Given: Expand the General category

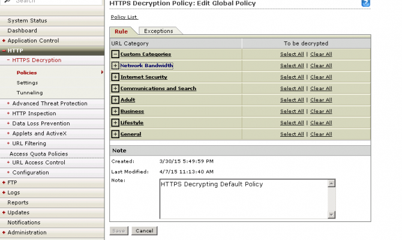Looking at the screenshot, I should pos(115,134).
